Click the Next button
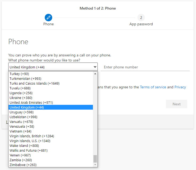This screenshot has height=170, width=196. tap(177, 104)
